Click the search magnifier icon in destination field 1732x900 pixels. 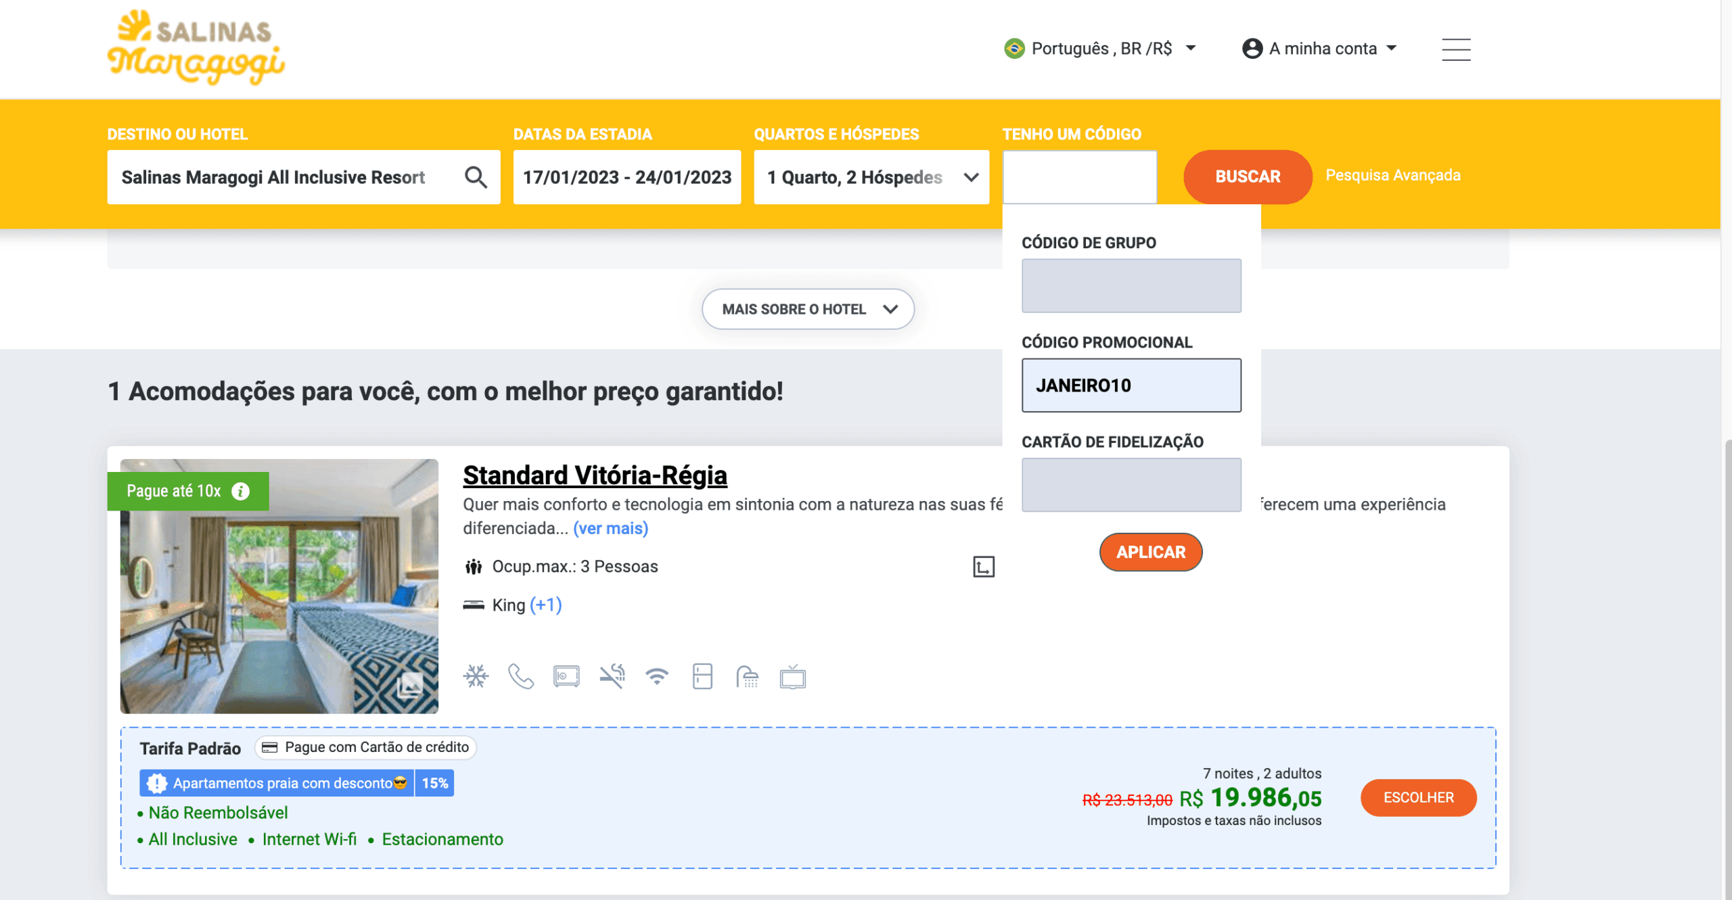(476, 177)
